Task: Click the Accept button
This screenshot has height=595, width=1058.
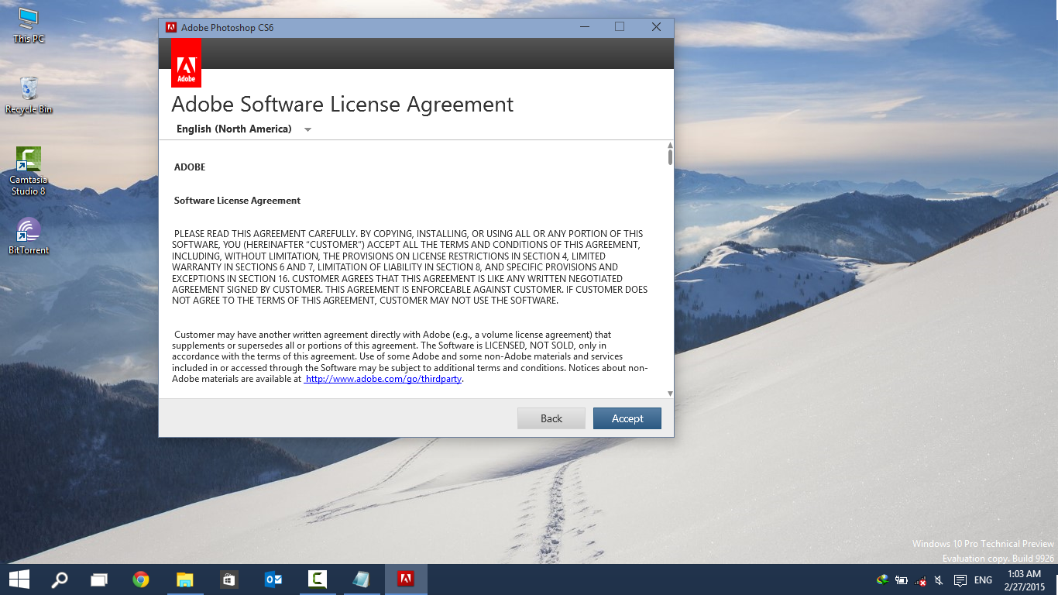Action: coord(627,418)
